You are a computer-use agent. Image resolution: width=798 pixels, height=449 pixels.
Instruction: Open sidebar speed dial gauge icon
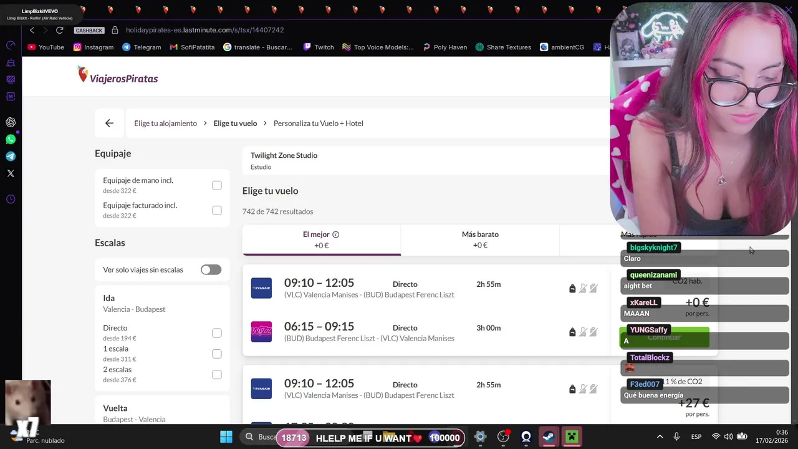11,46
